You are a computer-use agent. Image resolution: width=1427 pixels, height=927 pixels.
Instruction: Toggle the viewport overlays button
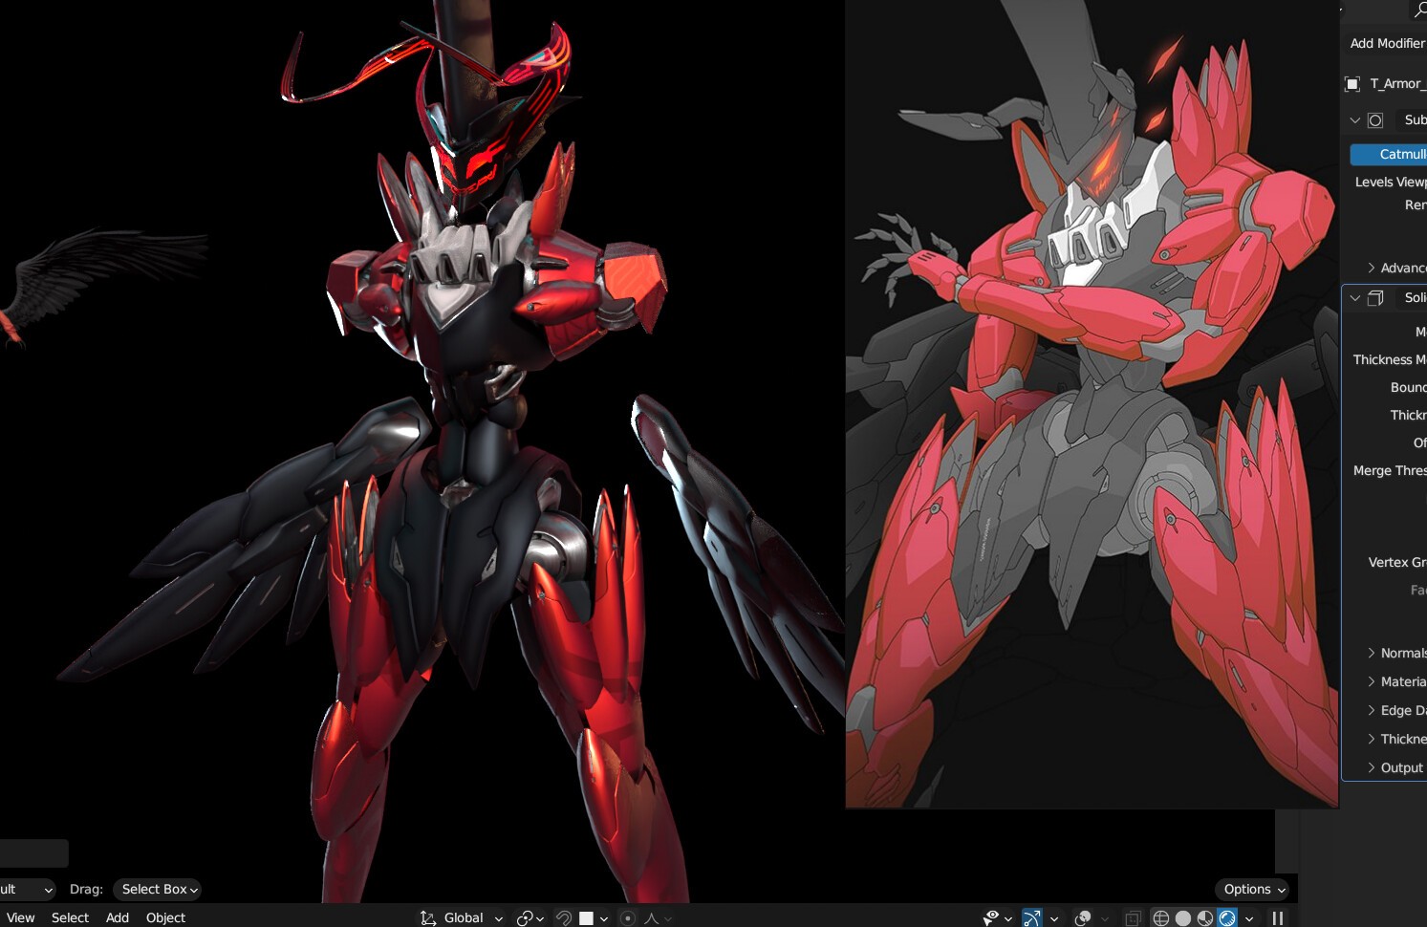click(x=1083, y=917)
